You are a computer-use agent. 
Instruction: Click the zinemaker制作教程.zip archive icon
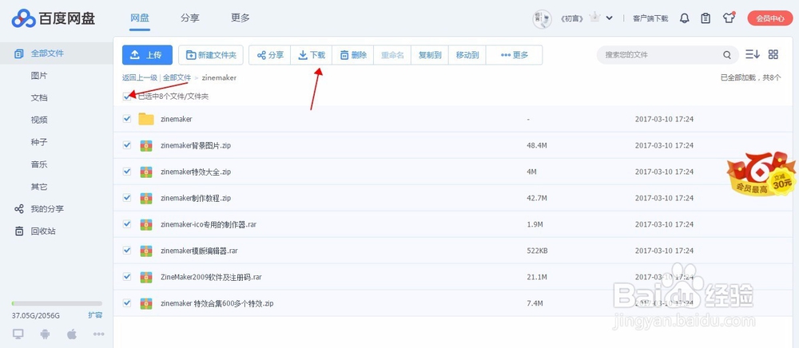click(146, 198)
